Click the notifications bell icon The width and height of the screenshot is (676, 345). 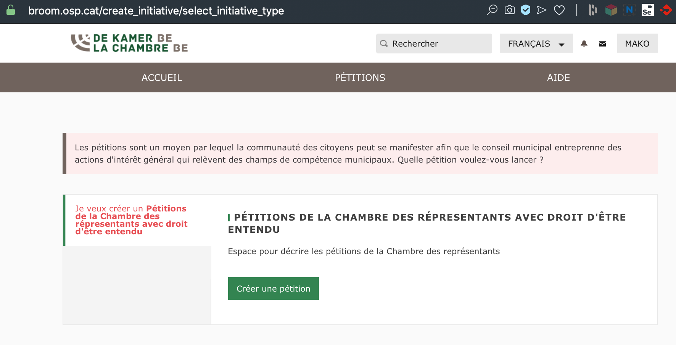pos(584,44)
